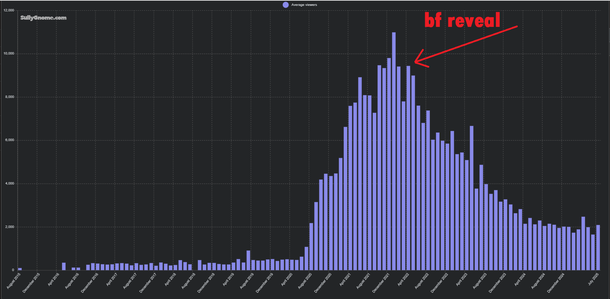Click the August 2023 axis label

[480, 280]
